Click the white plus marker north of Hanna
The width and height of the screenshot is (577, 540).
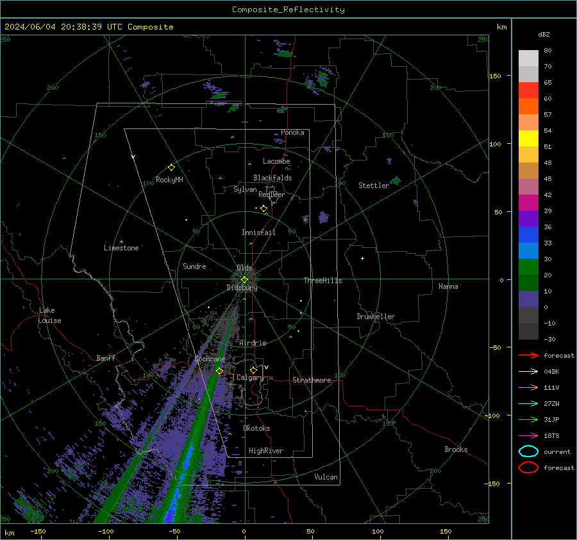tap(362, 258)
